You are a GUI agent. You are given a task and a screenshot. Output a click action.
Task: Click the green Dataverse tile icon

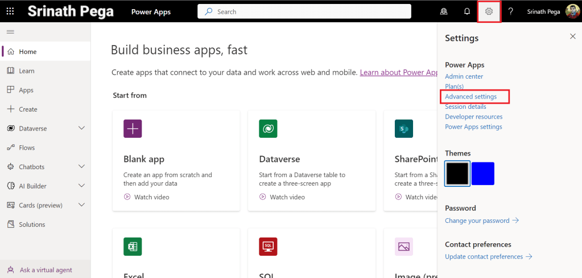268,129
